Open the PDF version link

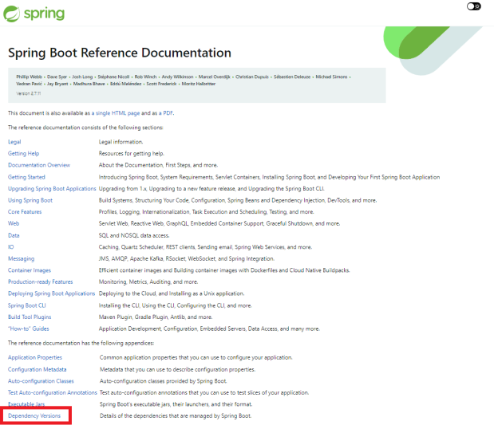168,113
